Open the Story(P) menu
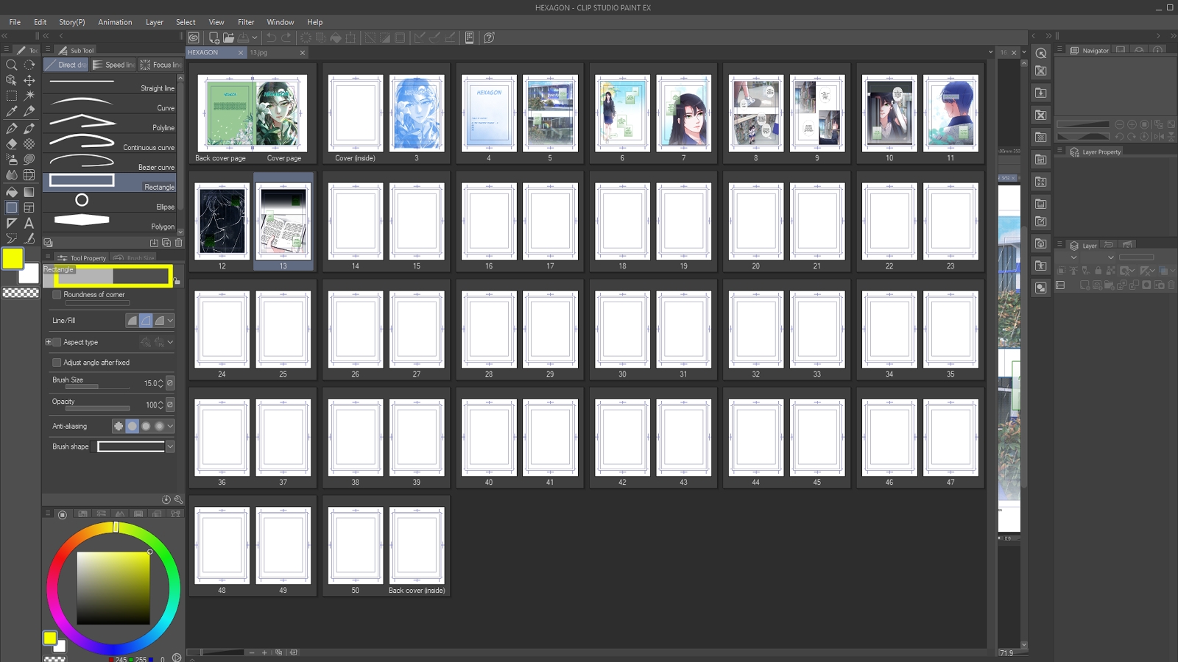 (x=71, y=22)
